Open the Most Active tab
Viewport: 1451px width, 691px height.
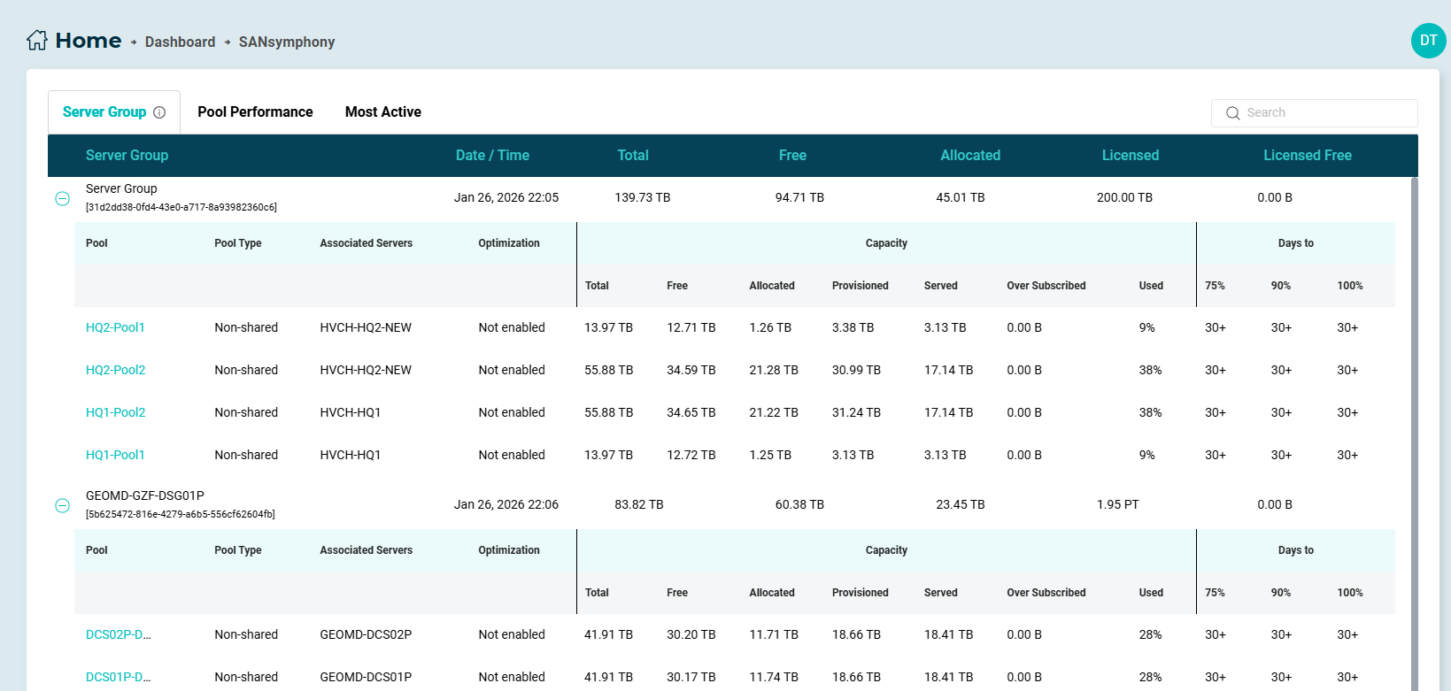[382, 112]
